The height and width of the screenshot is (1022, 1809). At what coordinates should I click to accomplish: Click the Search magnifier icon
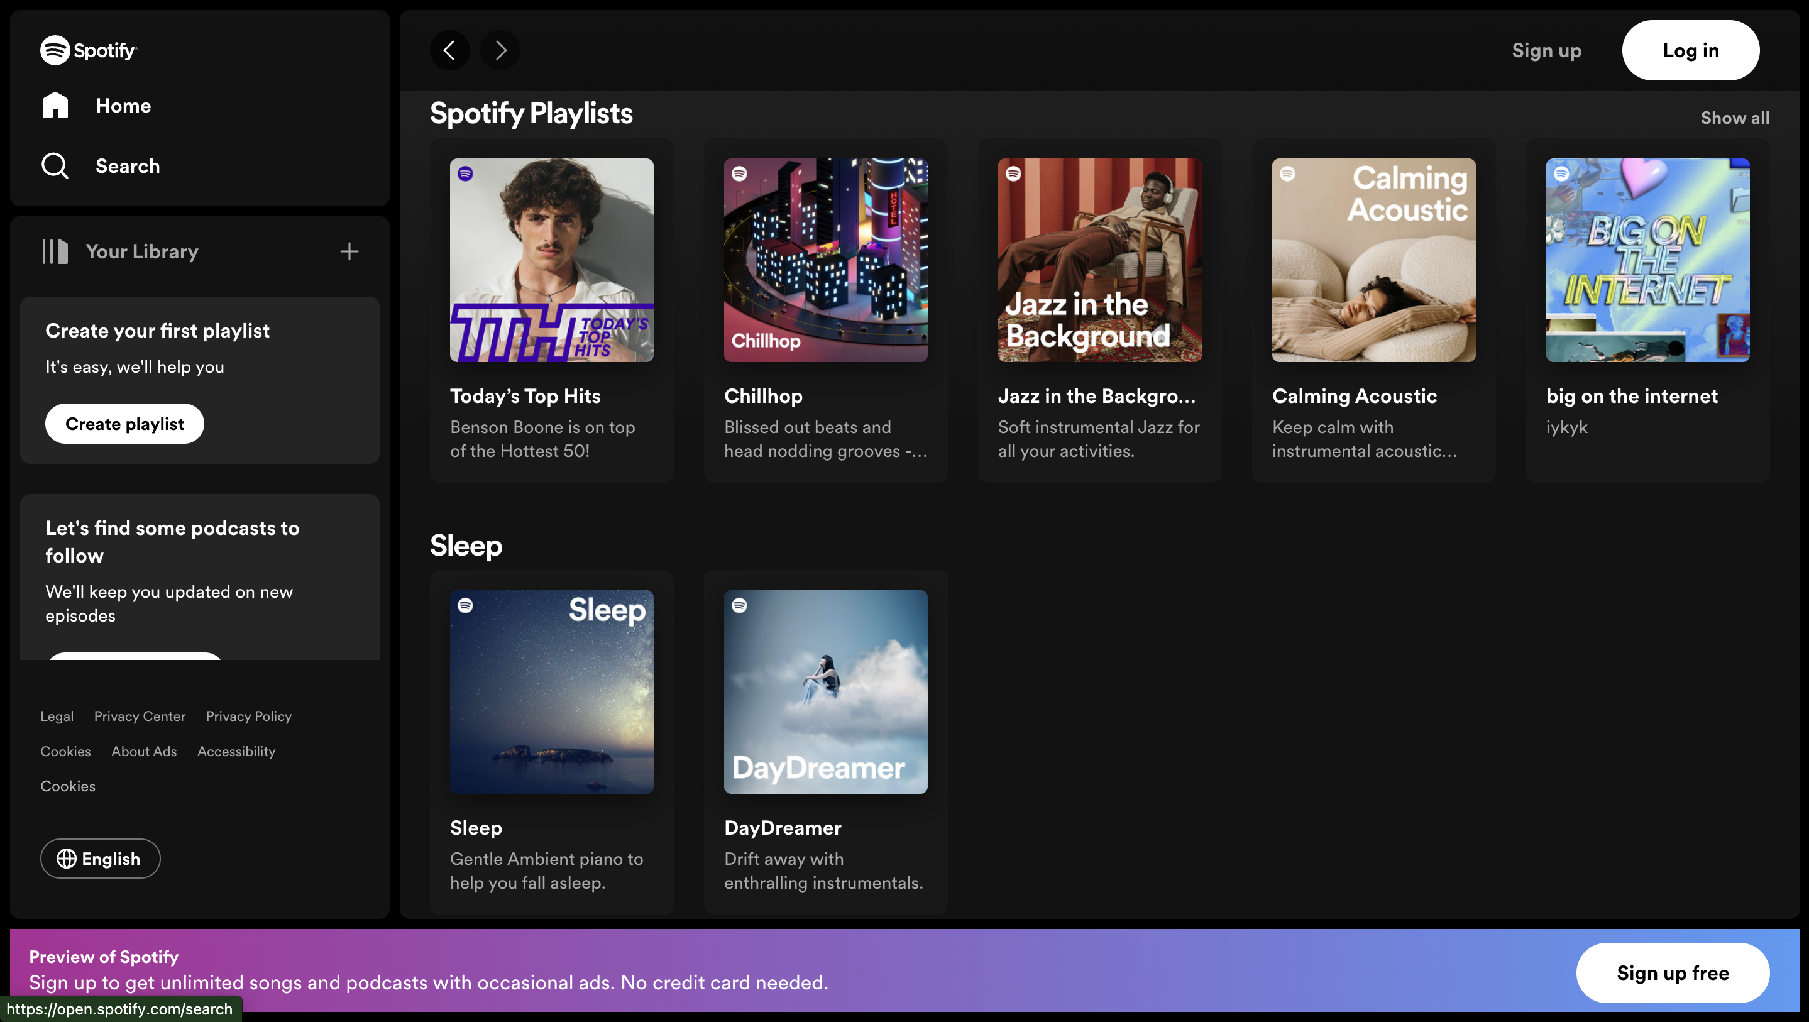[55, 166]
